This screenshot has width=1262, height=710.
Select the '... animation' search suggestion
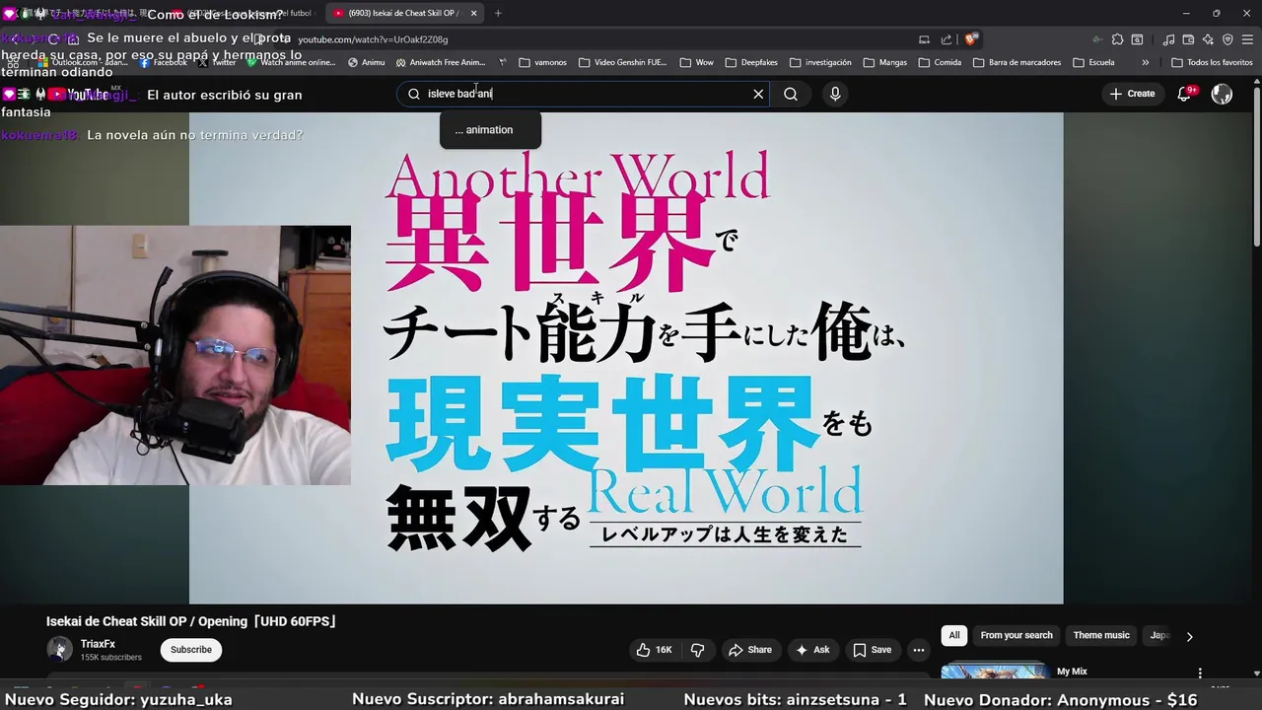490,130
